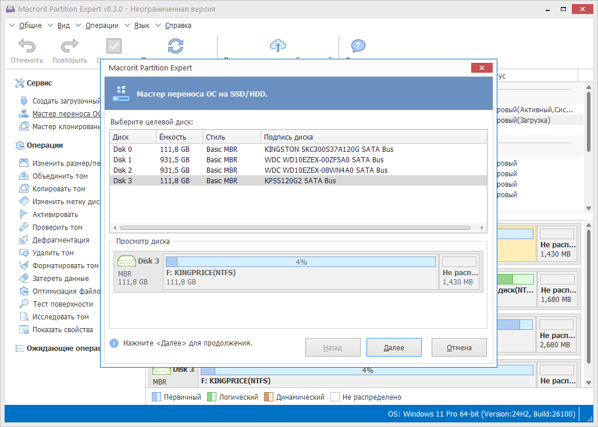598x427 pixels.
Task: Select Disk 1 WDC WD10EZEX-00ZF5A0 row
Action: tap(298, 160)
